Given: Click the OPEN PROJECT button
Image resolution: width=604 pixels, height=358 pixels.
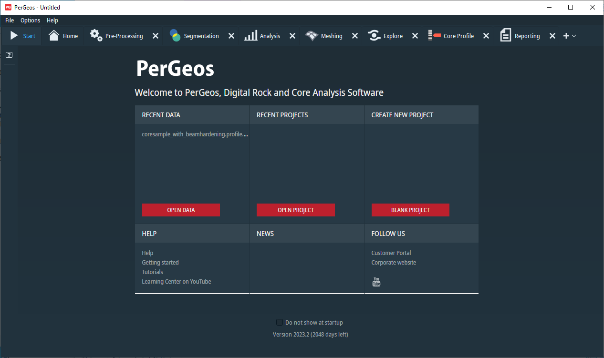Looking at the screenshot, I should click(x=296, y=210).
